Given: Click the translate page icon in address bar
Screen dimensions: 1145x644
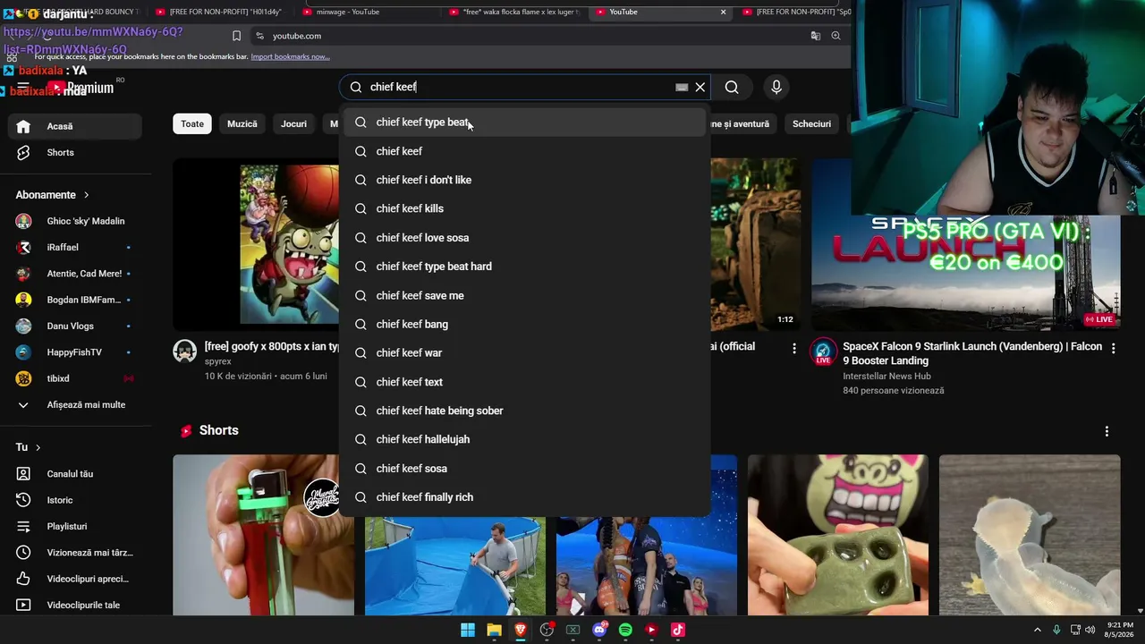Looking at the screenshot, I should [816, 36].
